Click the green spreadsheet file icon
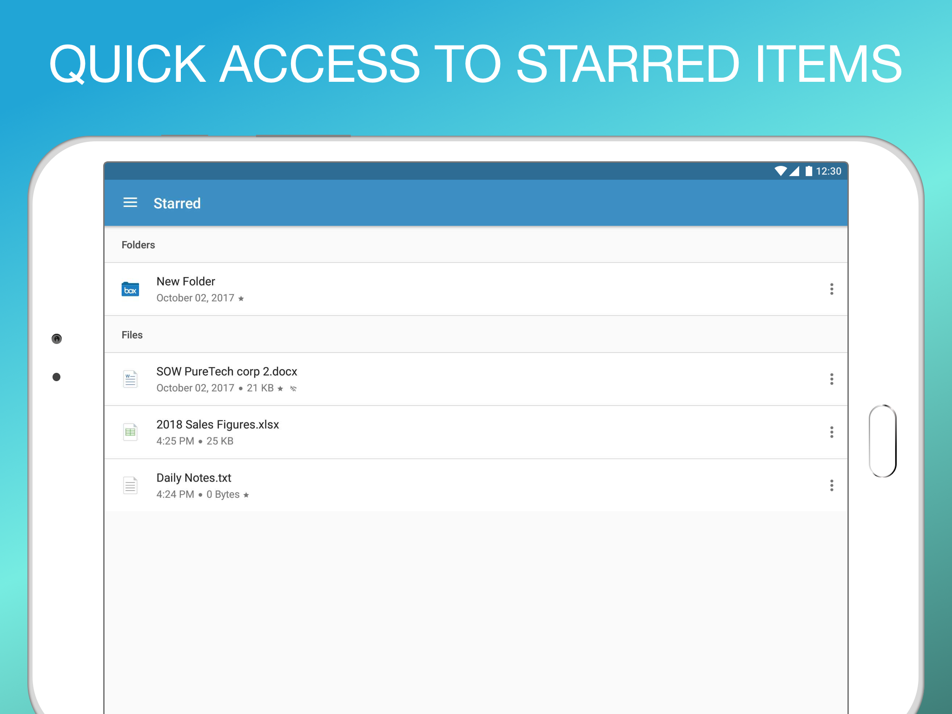Image resolution: width=952 pixels, height=714 pixels. coord(130,432)
